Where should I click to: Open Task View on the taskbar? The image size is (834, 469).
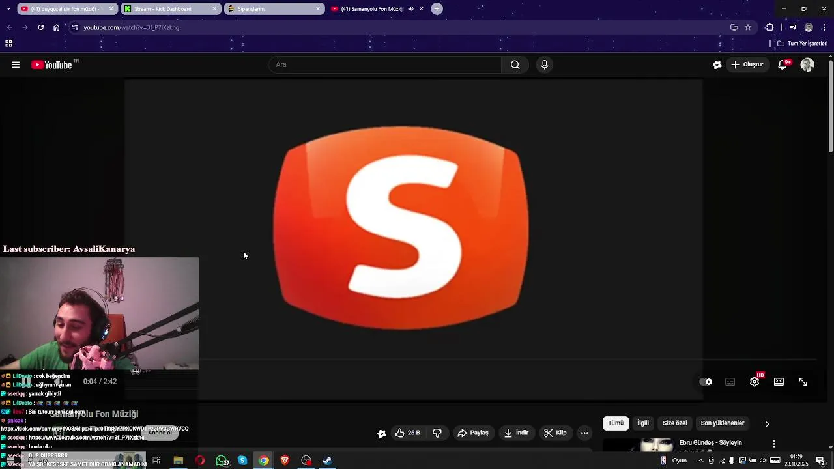[156, 461]
